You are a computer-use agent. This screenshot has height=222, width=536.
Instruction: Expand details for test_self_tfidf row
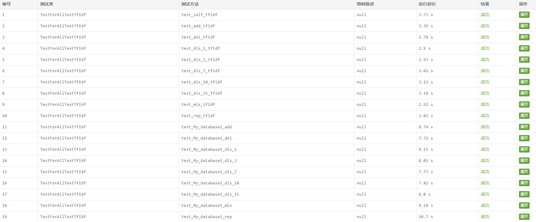(524, 15)
